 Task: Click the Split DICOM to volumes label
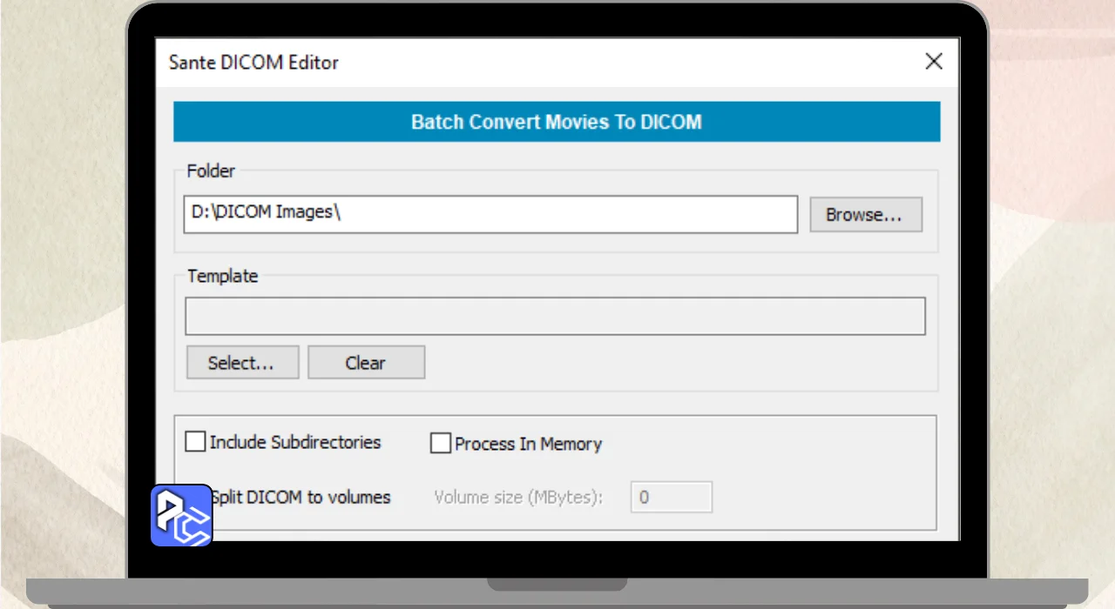tap(301, 498)
